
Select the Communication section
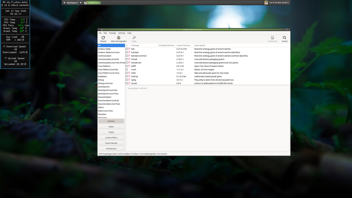click(111, 56)
